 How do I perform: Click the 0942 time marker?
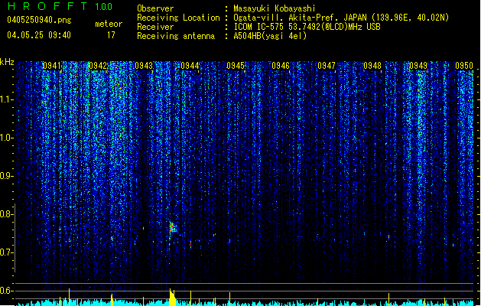tap(98, 66)
